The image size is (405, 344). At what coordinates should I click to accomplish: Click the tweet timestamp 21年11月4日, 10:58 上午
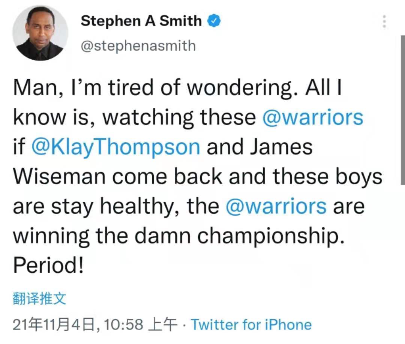pyautogui.click(x=95, y=324)
